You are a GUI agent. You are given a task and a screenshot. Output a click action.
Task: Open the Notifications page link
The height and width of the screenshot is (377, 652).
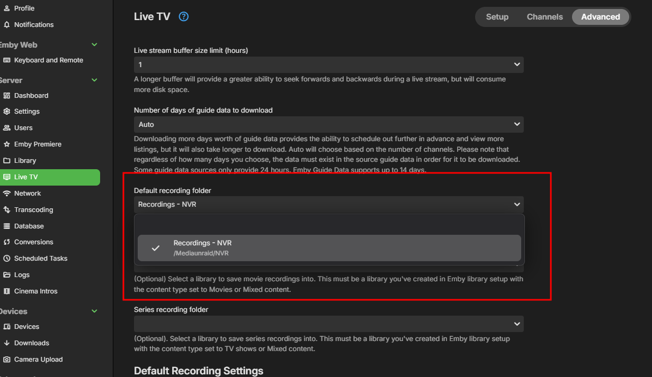(x=33, y=25)
